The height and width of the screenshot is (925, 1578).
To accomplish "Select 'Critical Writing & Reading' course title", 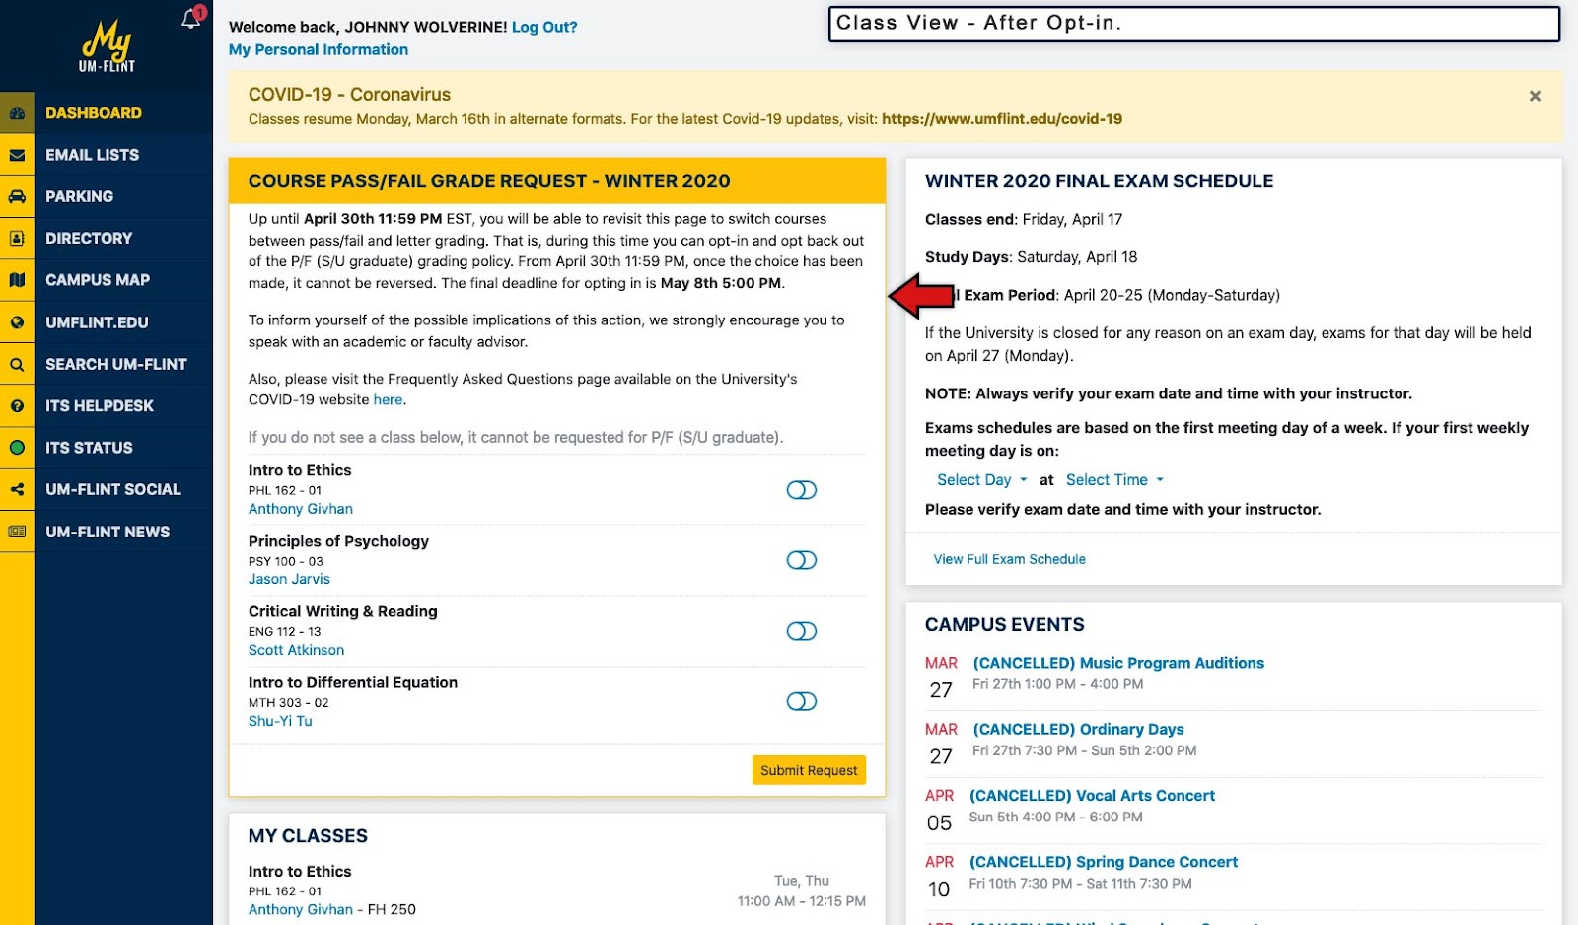I will pyautogui.click(x=343, y=611).
